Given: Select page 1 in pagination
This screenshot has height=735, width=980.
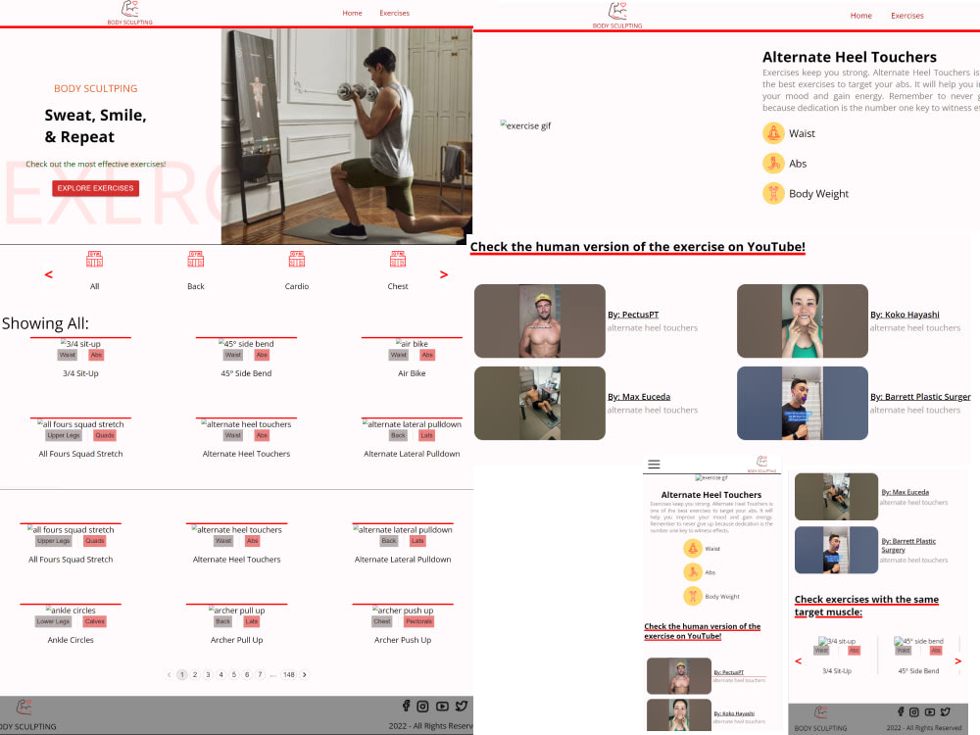Looking at the screenshot, I should (x=182, y=674).
